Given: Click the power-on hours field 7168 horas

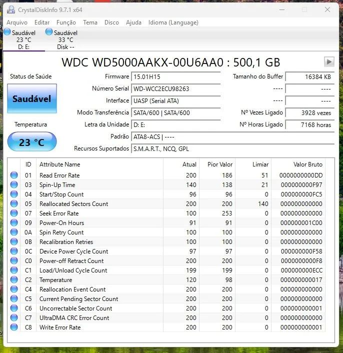Looking at the screenshot, I should 310,124.
